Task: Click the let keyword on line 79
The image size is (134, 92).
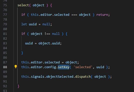Action: click(24, 24)
